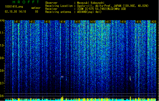Viewport: 159px width, 101px height.
Task: Click the 1417 time marker
Action: click(x=108, y=22)
